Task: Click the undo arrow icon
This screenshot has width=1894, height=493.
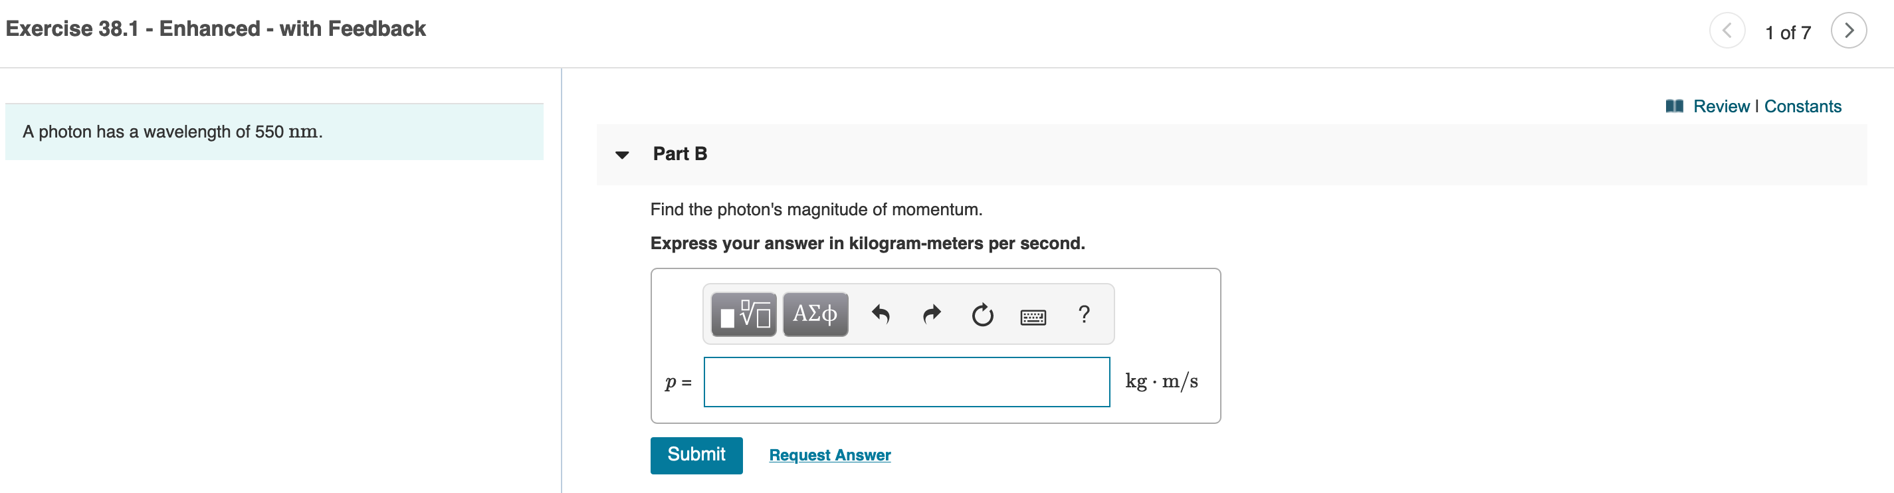Action: (x=880, y=314)
